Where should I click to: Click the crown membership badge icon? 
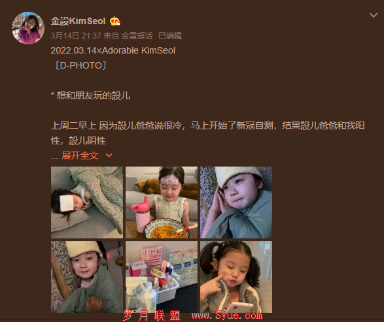(x=115, y=22)
